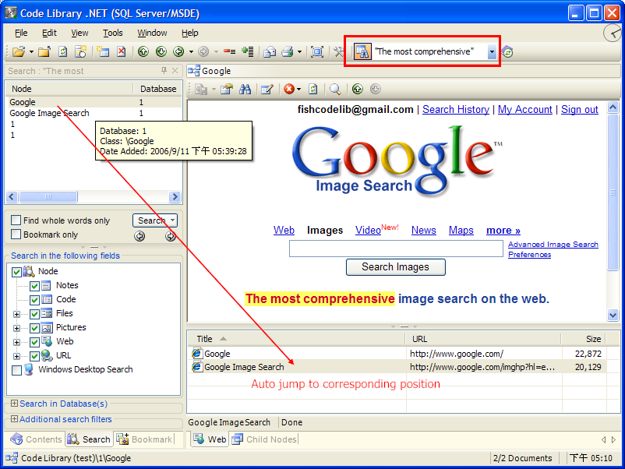Open the search text combo dropdown arrow
Screen dimensions: 625x469
[x=492, y=51]
